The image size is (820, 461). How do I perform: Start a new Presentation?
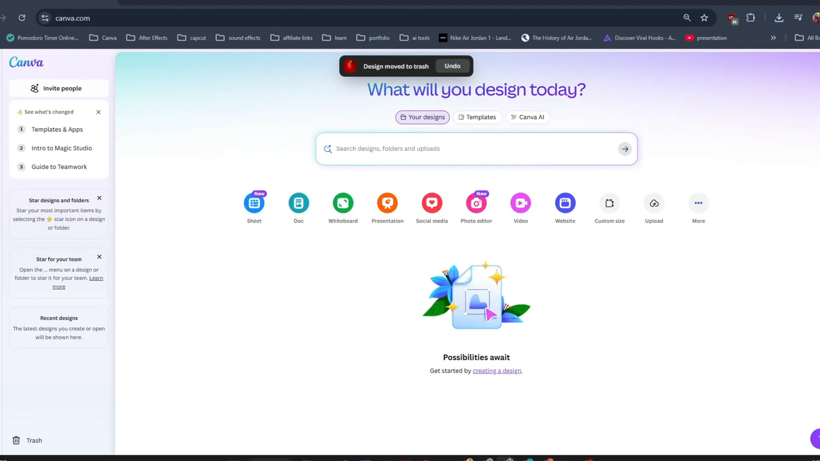click(x=387, y=203)
